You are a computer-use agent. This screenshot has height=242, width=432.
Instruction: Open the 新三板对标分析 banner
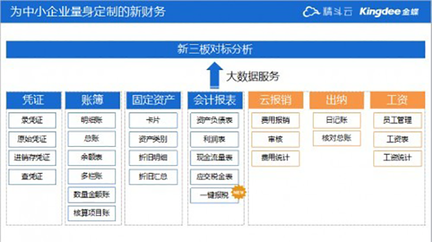click(215, 49)
